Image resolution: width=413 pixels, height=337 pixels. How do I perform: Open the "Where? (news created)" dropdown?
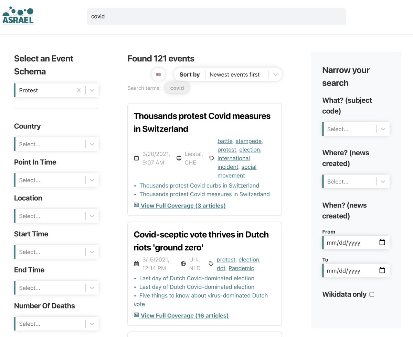pyautogui.click(x=383, y=181)
